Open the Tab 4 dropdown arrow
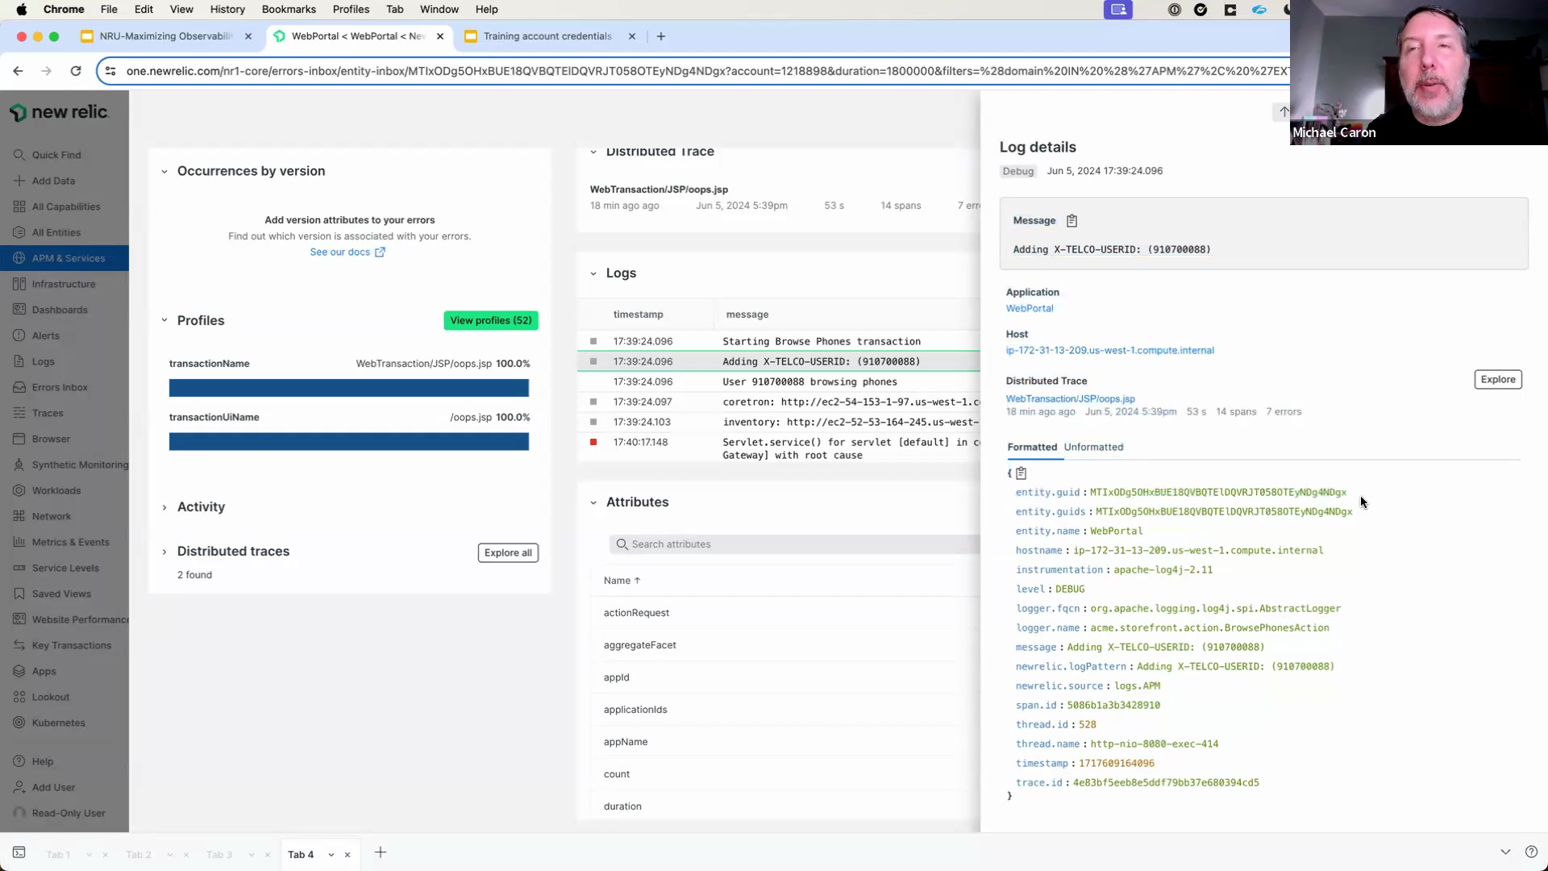Image resolution: width=1548 pixels, height=871 pixels. point(331,855)
